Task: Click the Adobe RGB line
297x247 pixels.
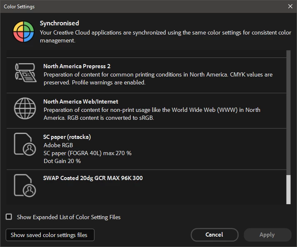Action: (x=58, y=145)
